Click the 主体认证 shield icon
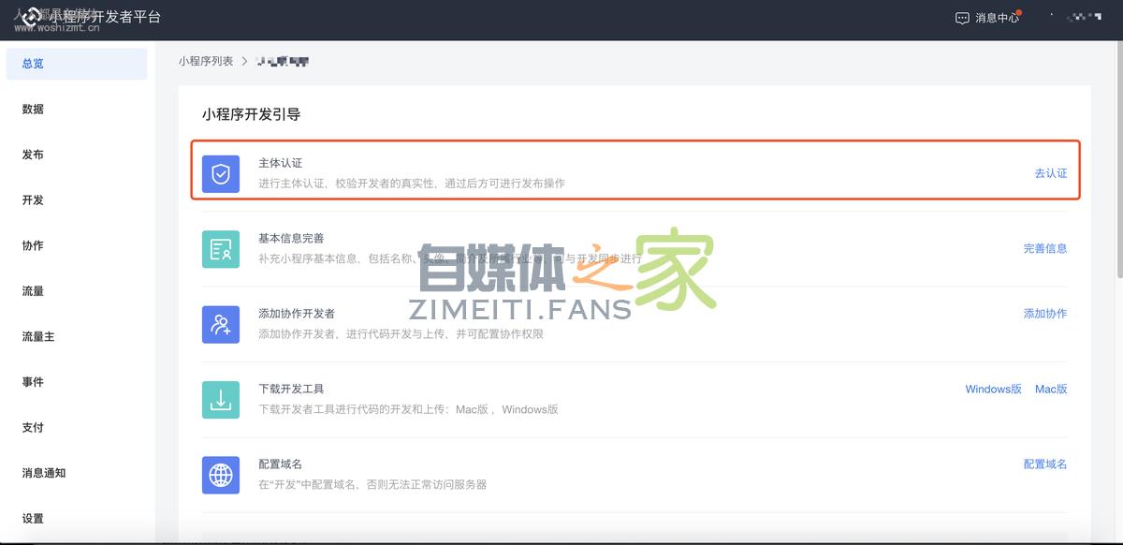1123x545 pixels. (220, 174)
